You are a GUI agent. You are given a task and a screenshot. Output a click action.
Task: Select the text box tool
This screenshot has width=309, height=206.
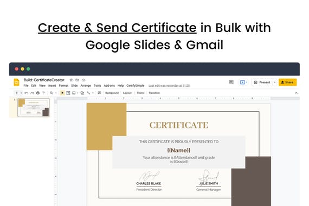click(x=68, y=93)
